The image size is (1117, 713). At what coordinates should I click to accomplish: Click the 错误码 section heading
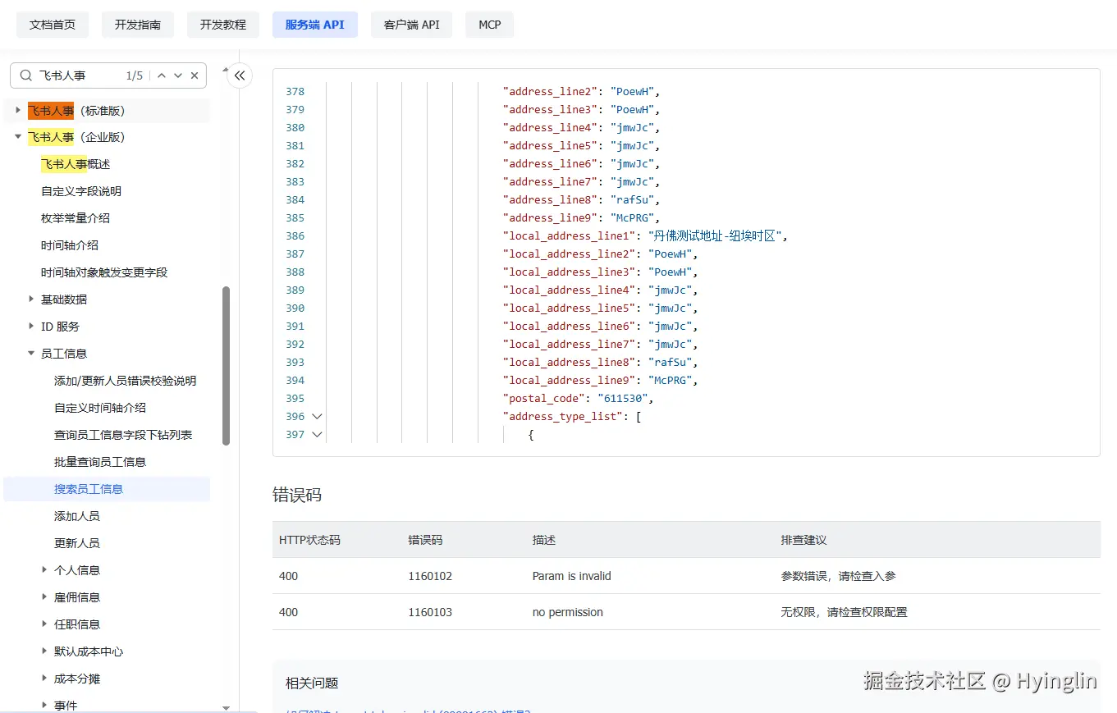pyautogui.click(x=297, y=495)
